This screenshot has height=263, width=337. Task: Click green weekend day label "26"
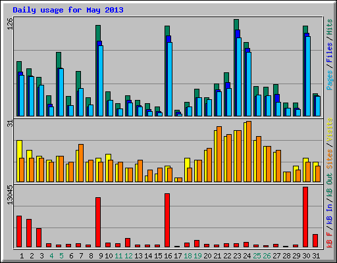(267, 256)
